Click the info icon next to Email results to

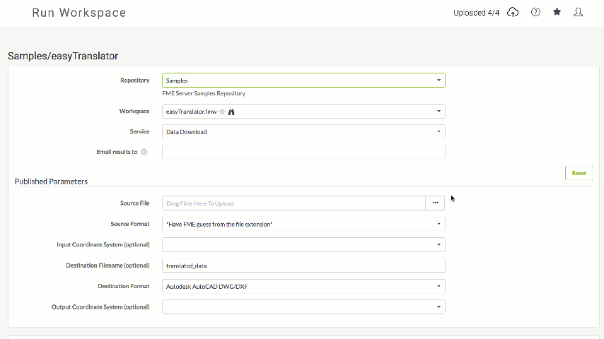pos(144,152)
